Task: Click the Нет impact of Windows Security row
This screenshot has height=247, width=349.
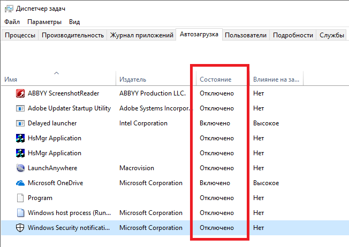Action: pyautogui.click(x=259, y=228)
